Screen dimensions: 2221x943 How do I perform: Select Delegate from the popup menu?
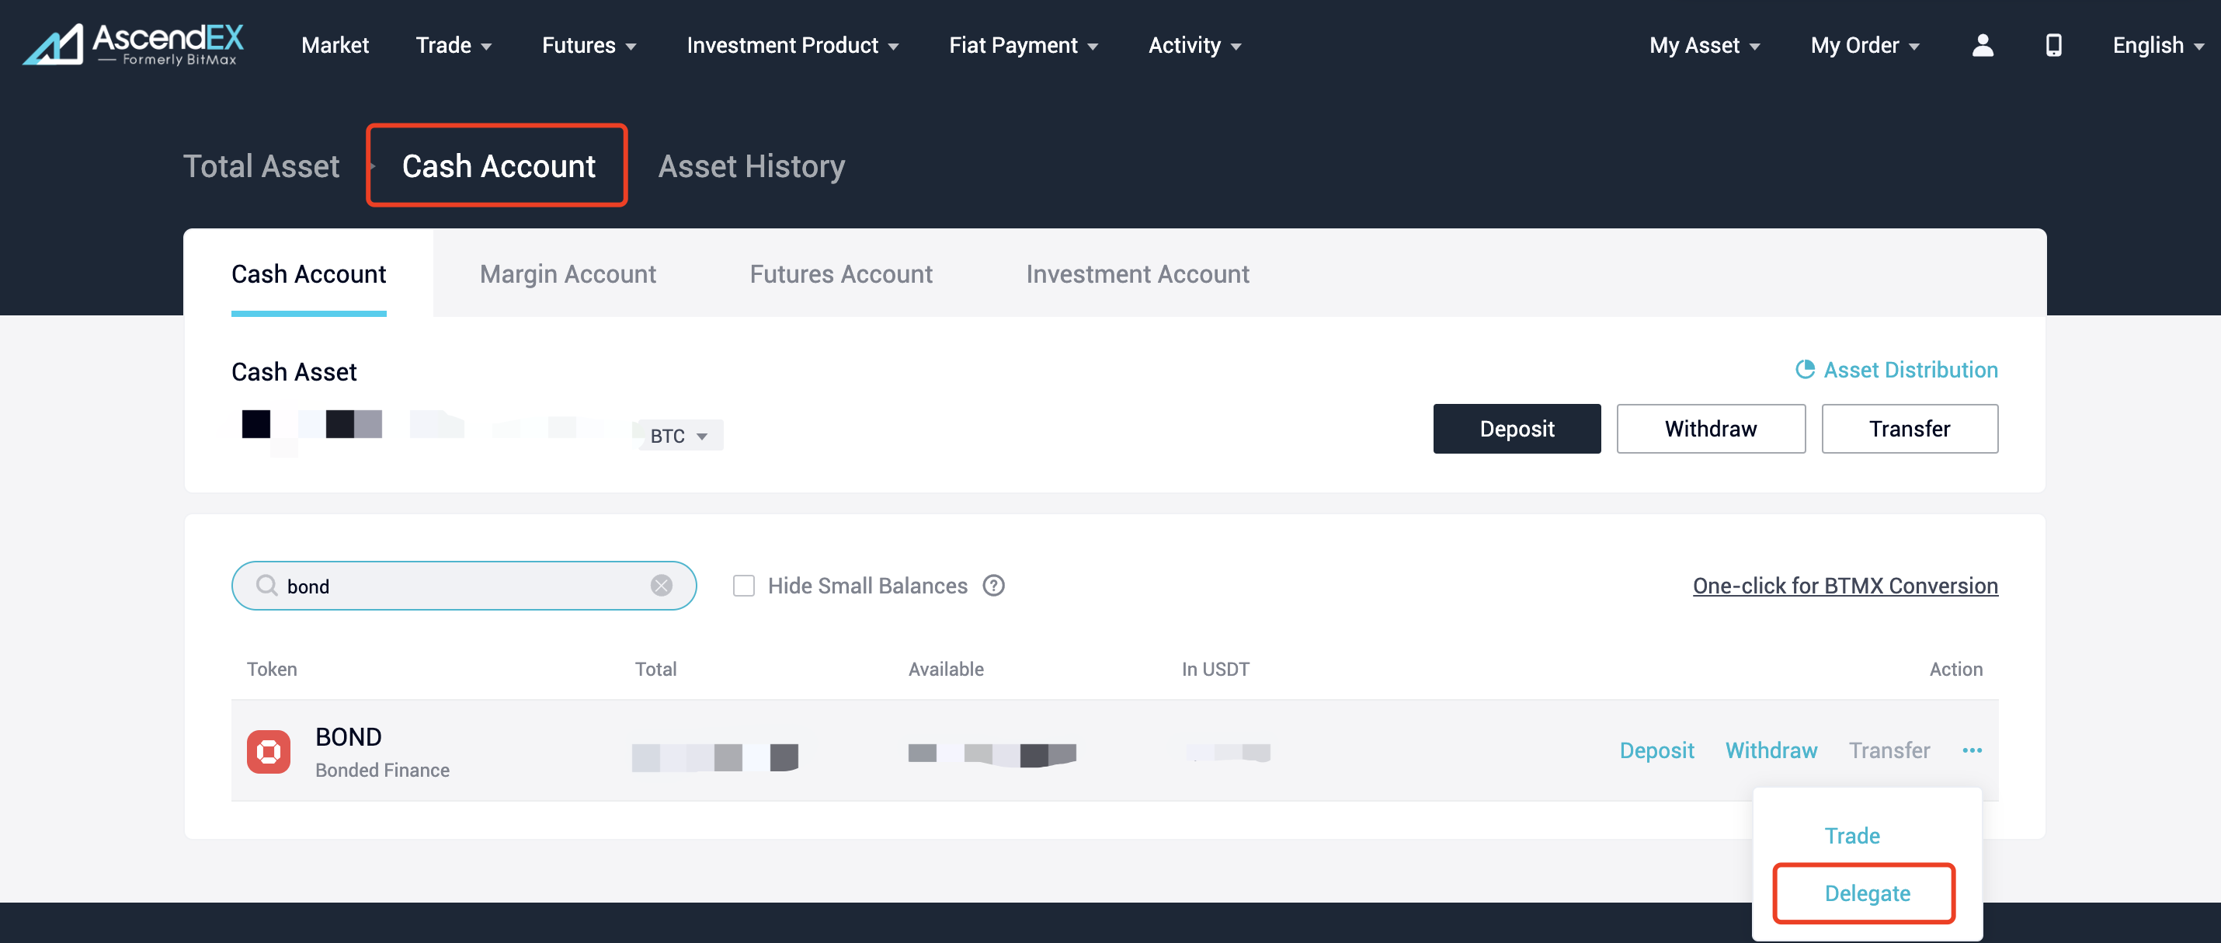pos(1866,893)
